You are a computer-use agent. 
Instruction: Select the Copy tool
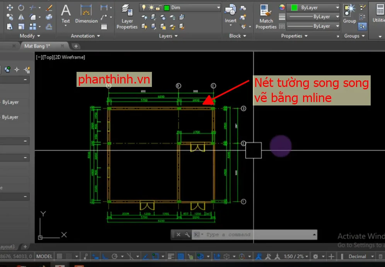tap(10, 17)
